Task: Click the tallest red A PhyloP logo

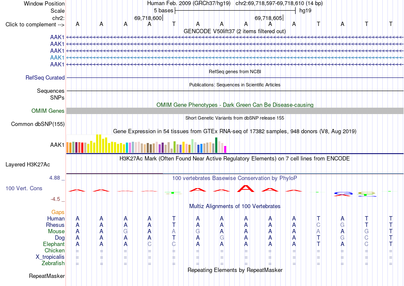Action: click(246, 189)
